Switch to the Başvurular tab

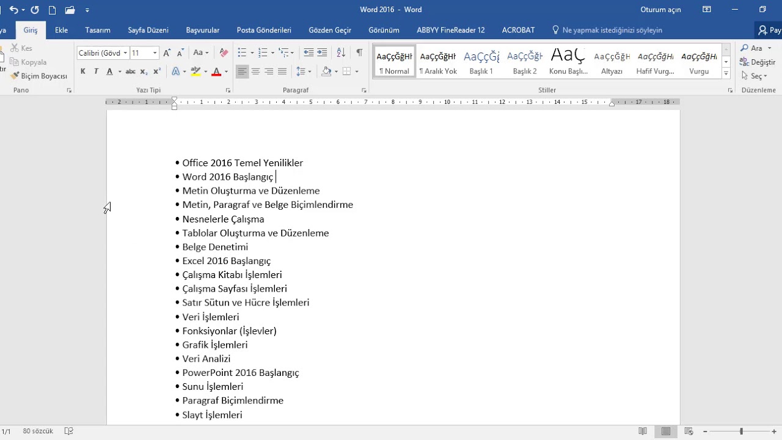[203, 30]
